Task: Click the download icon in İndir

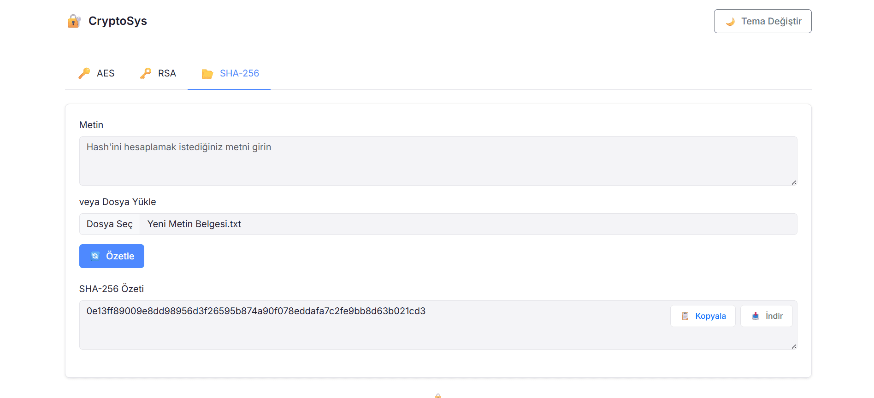Action: pyautogui.click(x=756, y=316)
